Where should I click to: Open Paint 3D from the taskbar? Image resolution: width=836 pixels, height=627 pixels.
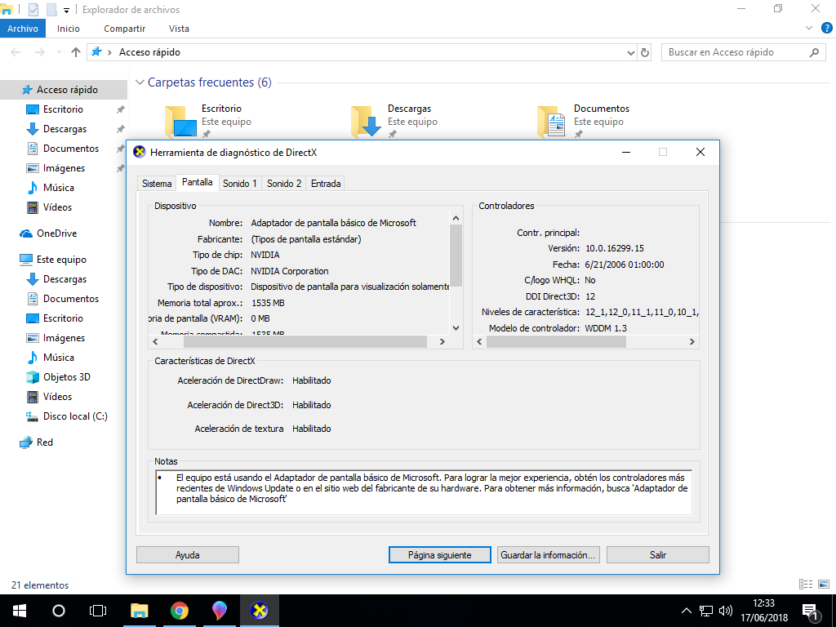click(x=219, y=611)
